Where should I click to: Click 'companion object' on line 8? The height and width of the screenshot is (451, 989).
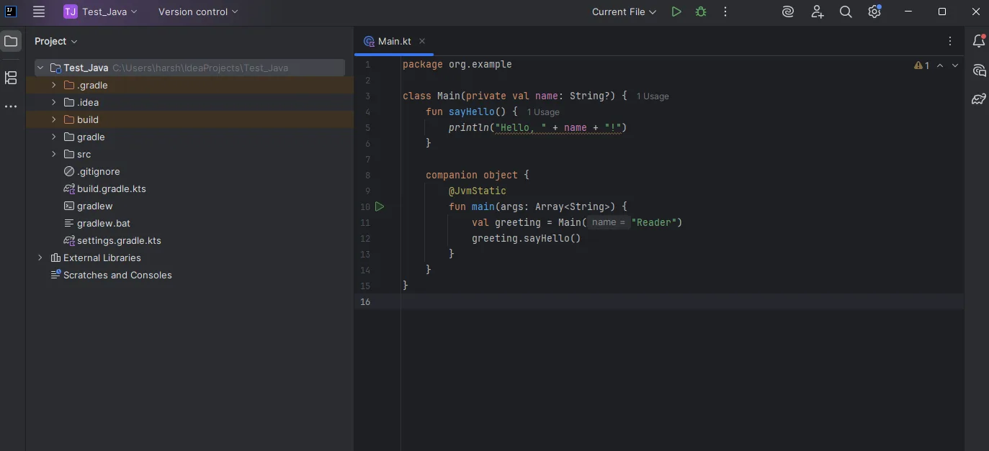pyautogui.click(x=472, y=175)
